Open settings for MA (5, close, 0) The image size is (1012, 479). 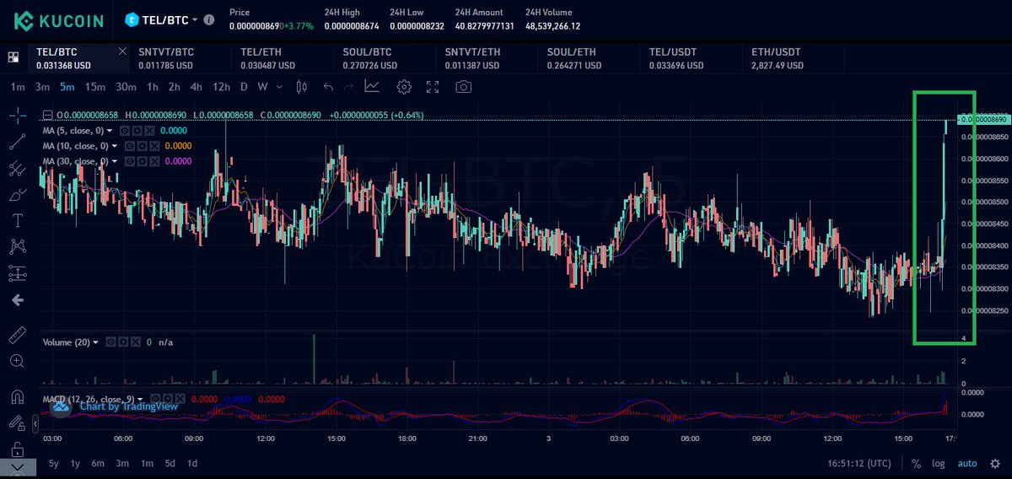coord(137,131)
